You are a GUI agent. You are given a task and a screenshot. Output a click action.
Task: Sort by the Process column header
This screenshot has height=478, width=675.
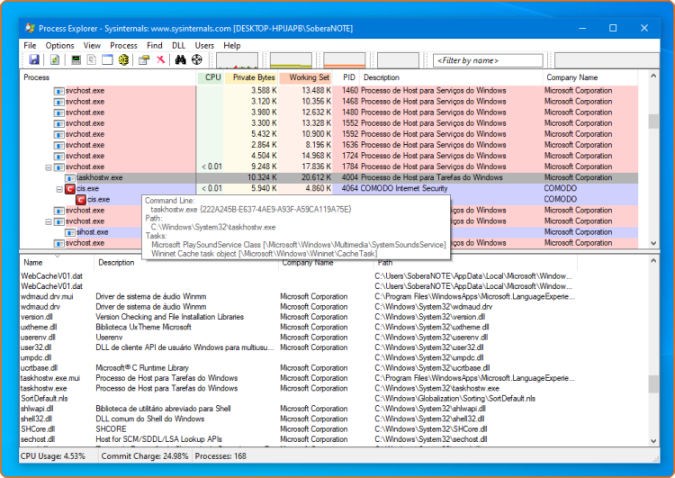108,77
